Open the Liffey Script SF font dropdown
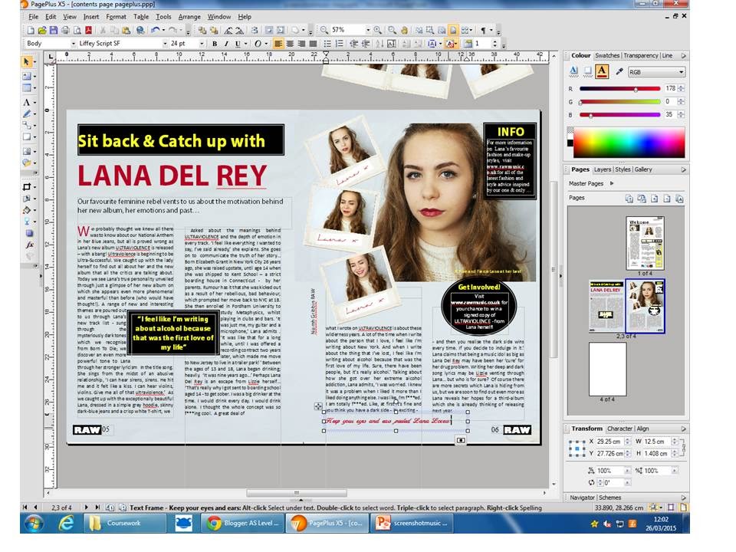The height and width of the screenshot is (552, 736). click(x=165, y=44)
